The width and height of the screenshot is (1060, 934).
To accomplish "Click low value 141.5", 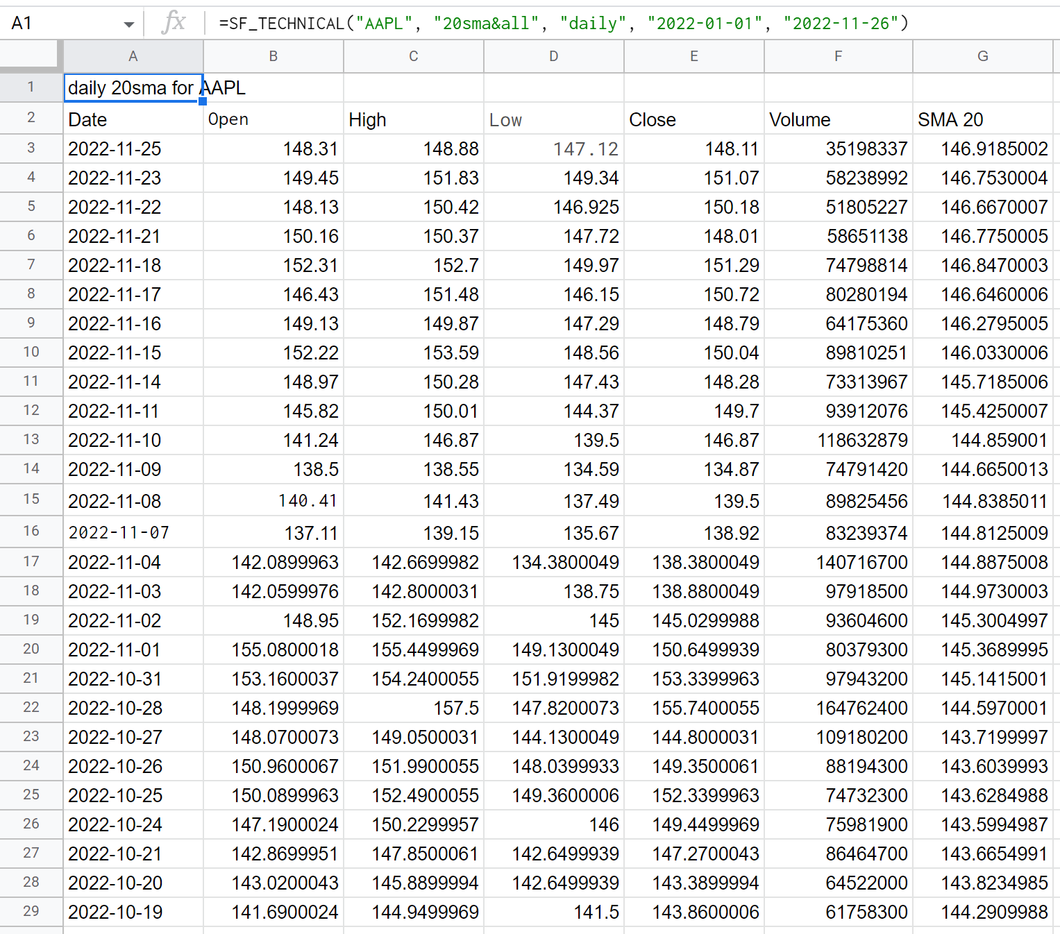I will click(x=554, y=912).
